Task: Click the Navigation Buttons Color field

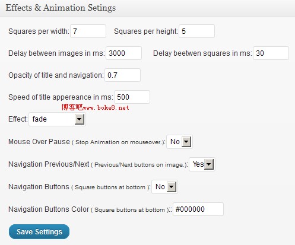Action: coord(198,209)
